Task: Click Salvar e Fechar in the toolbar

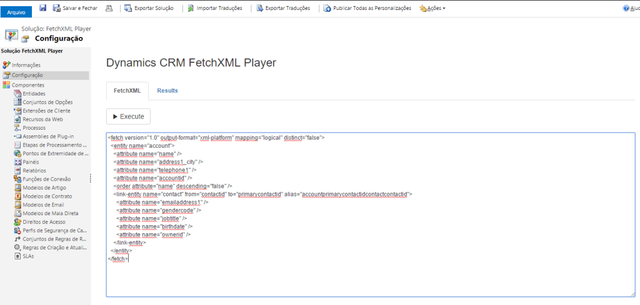Action: (x=75, y=8)
